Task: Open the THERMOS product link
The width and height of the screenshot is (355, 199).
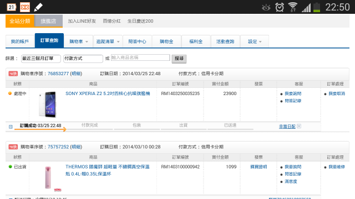Action: [x=108, y=170]
